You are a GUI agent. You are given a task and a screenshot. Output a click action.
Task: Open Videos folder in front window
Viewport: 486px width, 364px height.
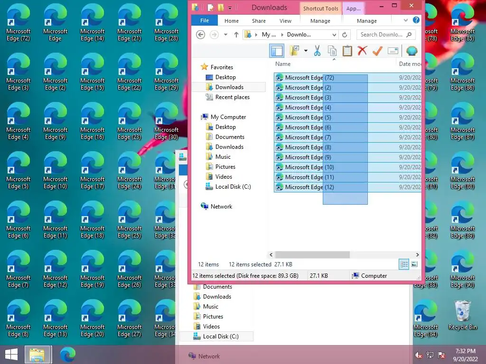point(224,176)
